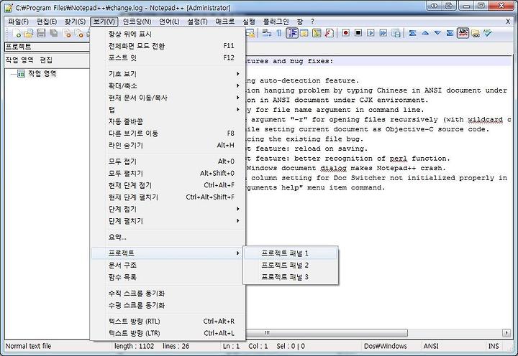Select 작업 영역 node in project tree
The image size is (518, 356).
coord(42,73)
